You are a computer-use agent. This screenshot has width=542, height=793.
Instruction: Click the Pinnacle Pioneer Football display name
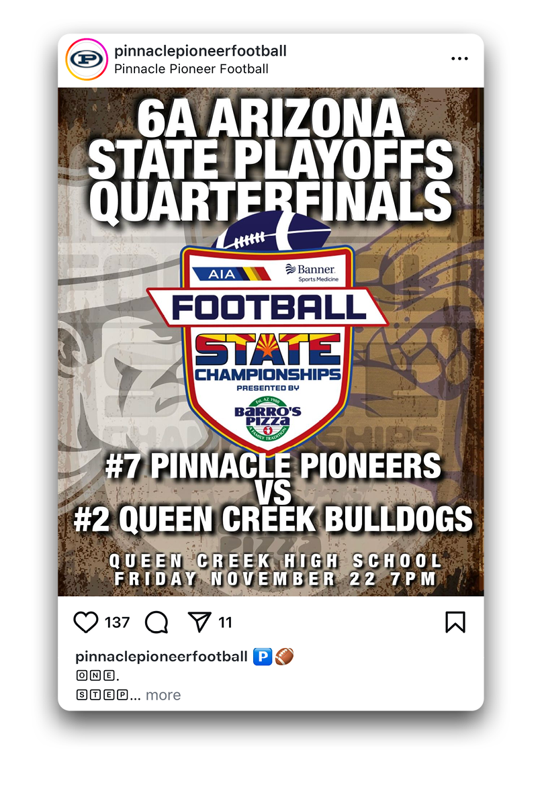[191, 68]
